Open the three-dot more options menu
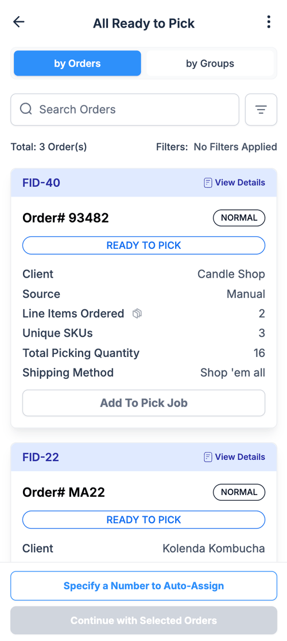287x641 pixels. point(268,22)
